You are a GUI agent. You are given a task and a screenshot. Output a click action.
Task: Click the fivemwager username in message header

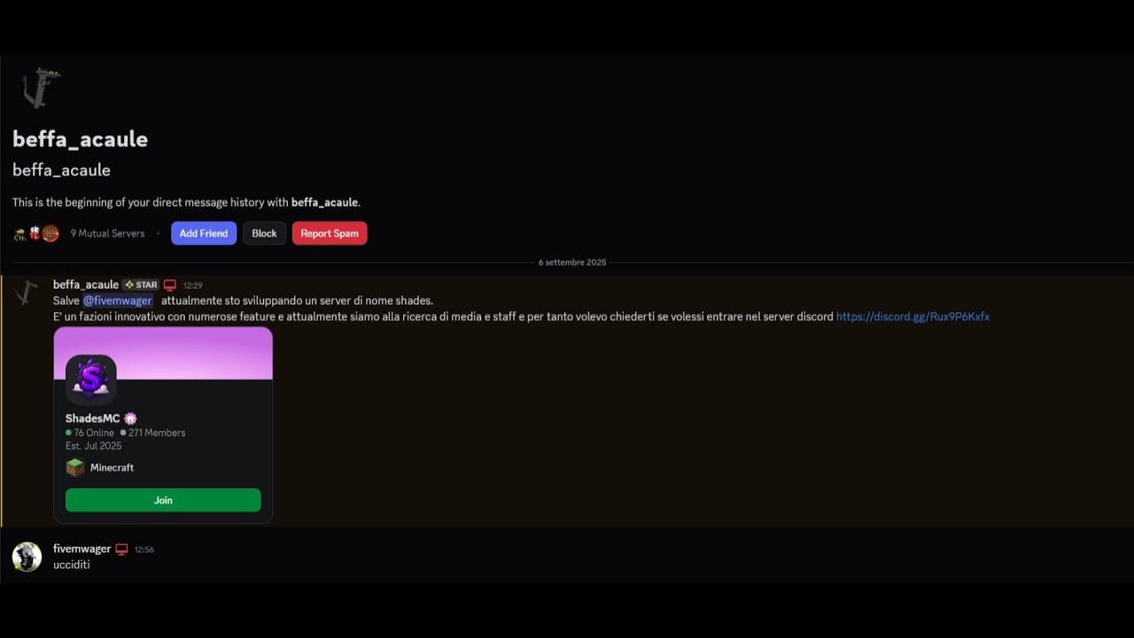click(x=82, y=549)
